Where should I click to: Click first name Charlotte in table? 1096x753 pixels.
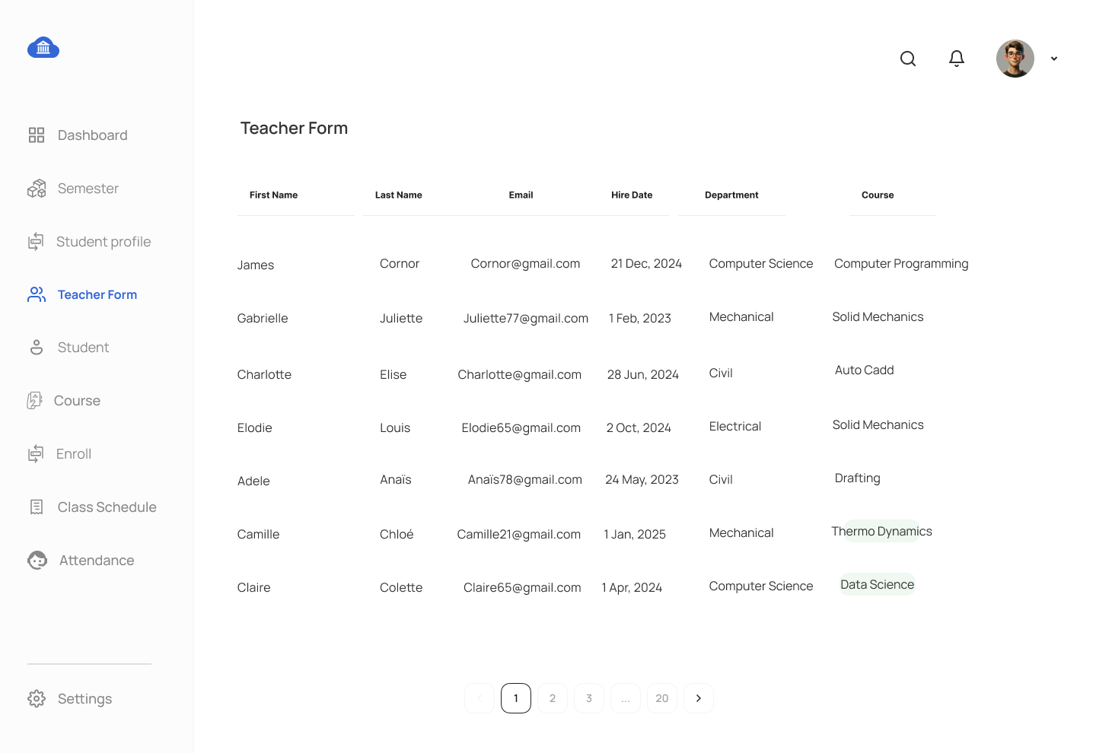265,375
